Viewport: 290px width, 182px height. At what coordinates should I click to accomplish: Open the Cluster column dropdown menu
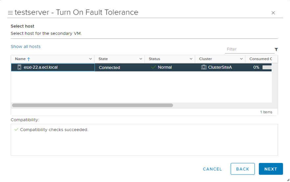241,59
